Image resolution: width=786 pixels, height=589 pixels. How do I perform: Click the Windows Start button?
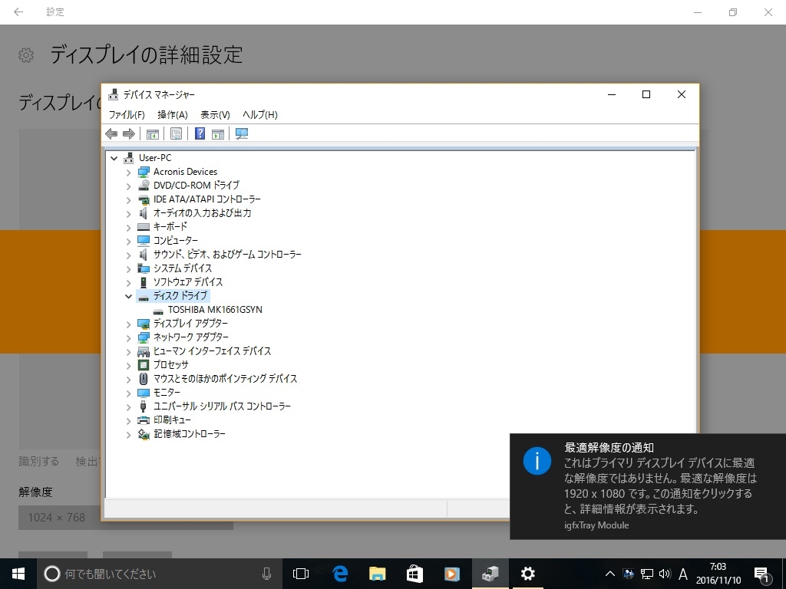click(18, 574)
